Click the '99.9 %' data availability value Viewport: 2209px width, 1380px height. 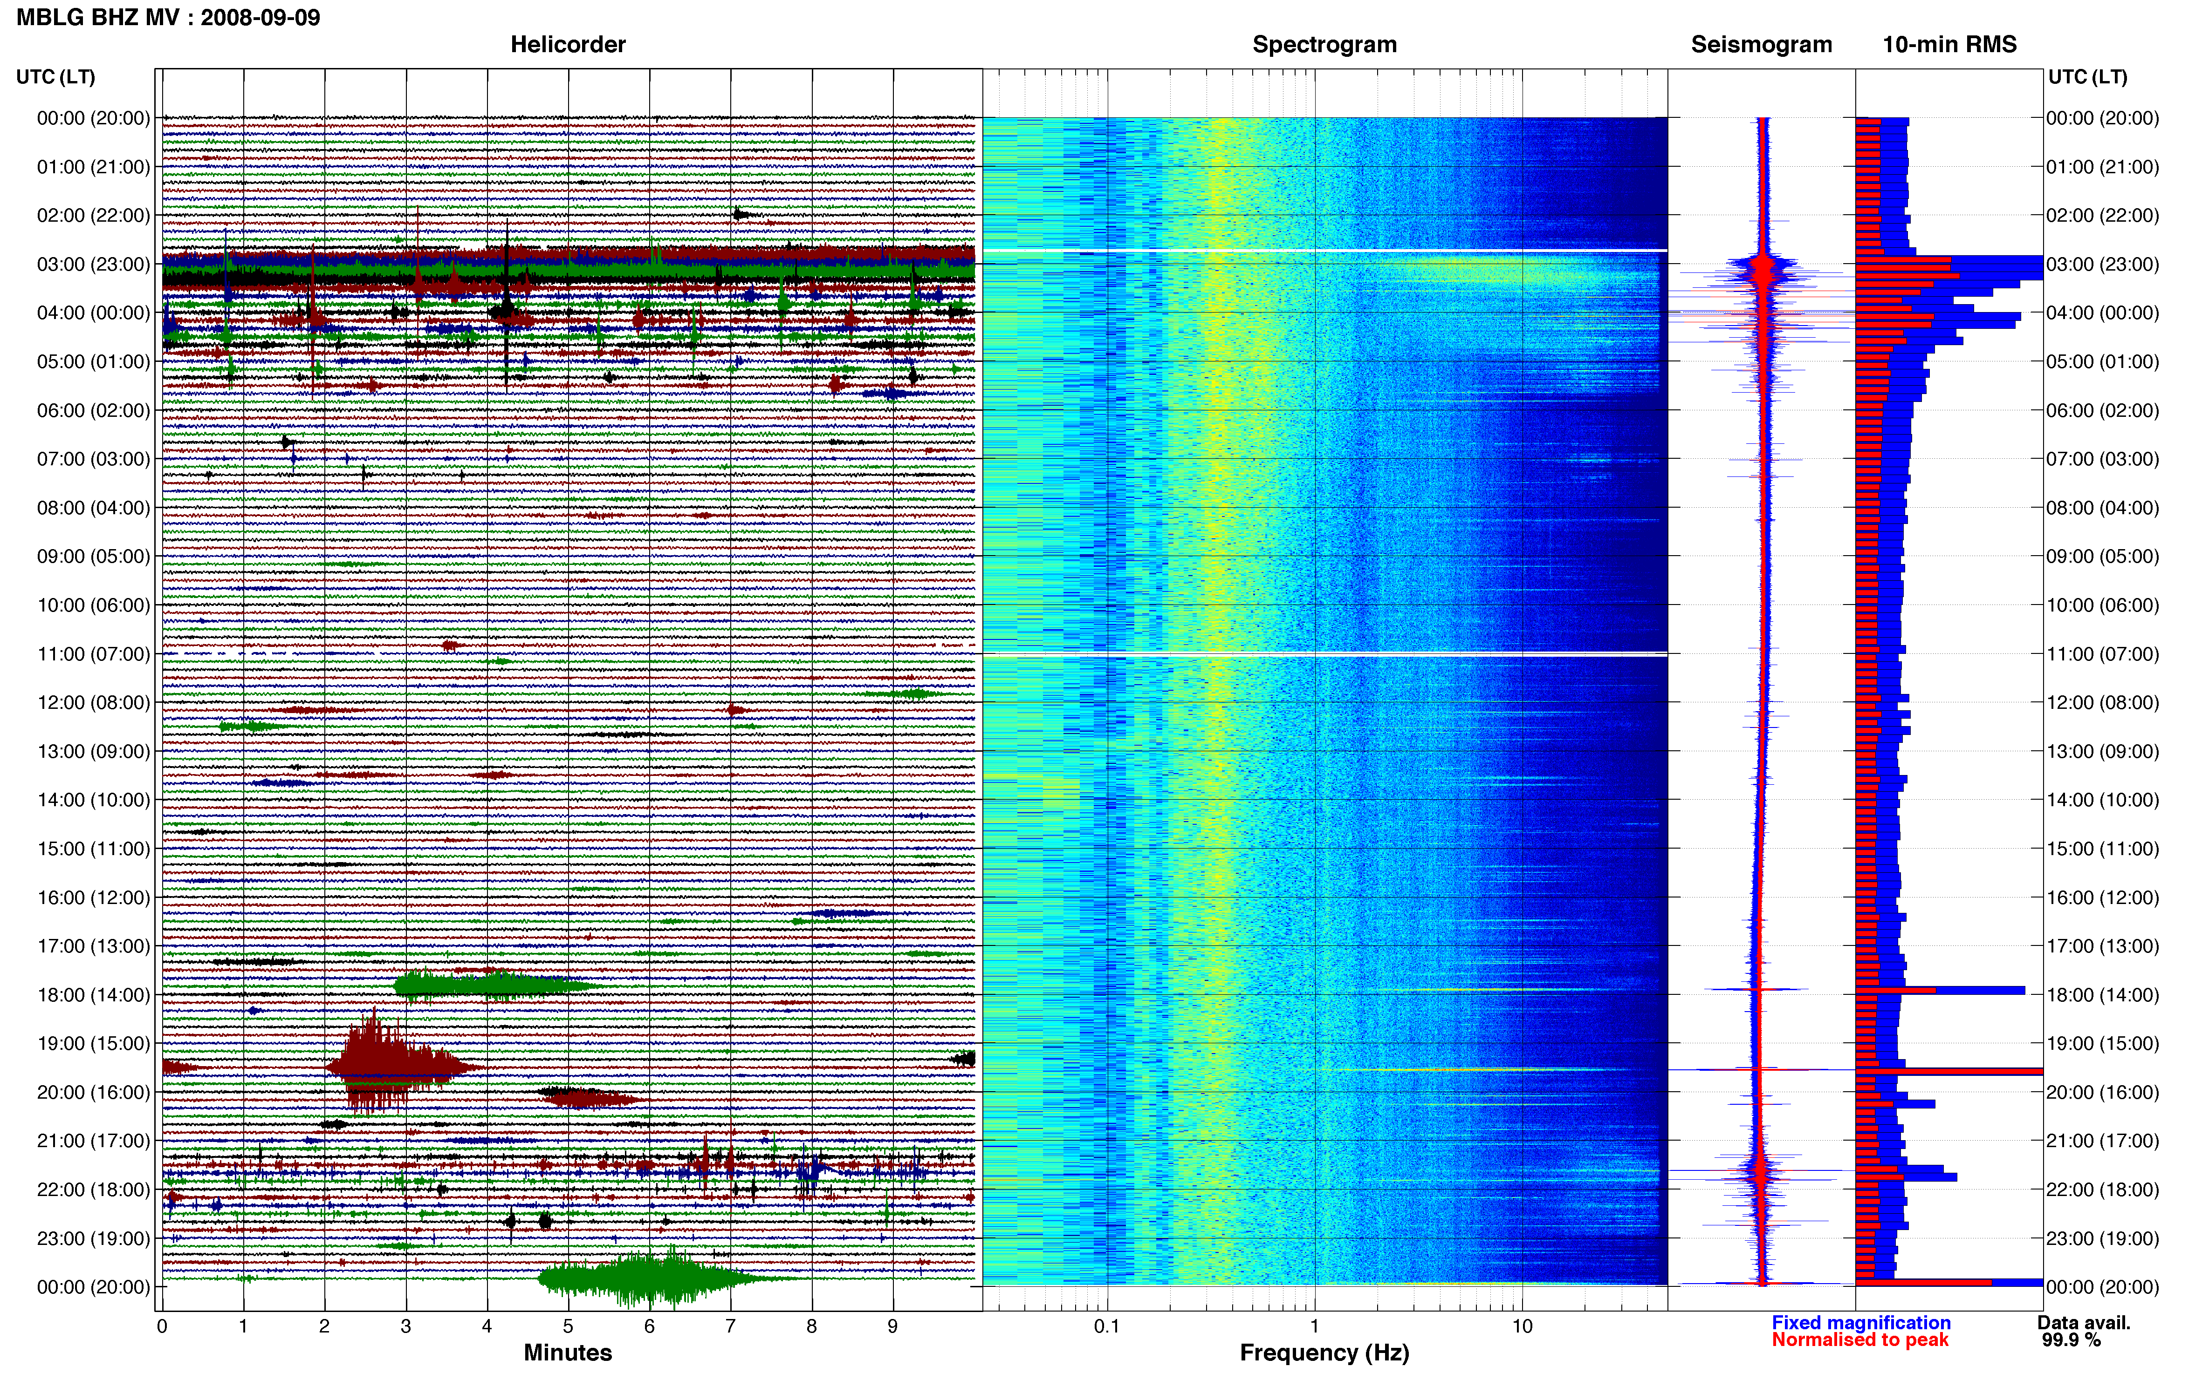tap(2071, 1340)
